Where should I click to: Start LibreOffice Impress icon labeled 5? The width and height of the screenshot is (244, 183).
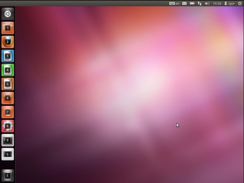point(8,84)
